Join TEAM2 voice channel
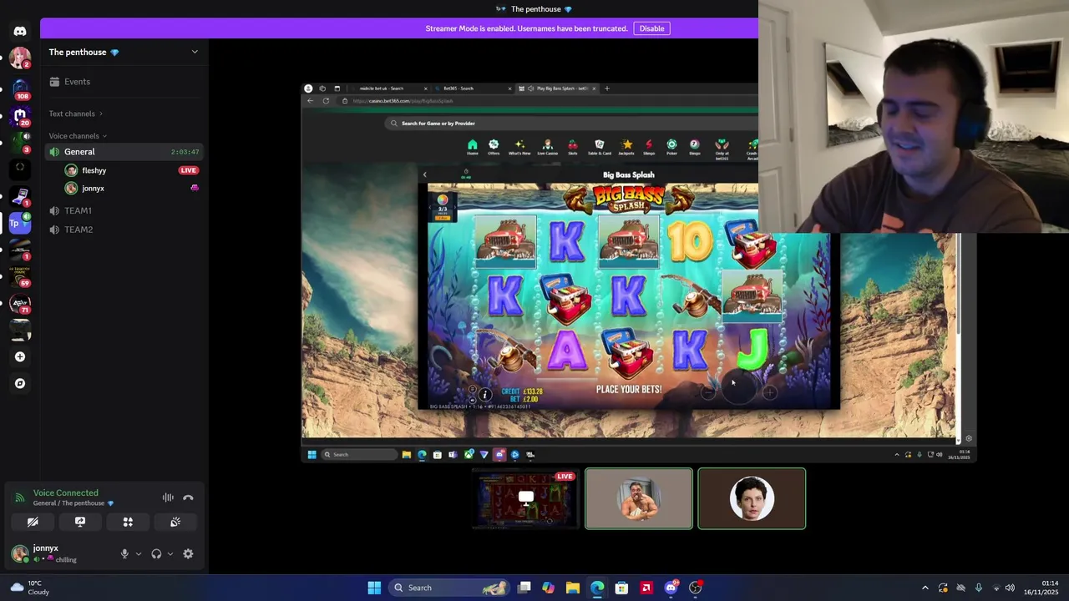The height and width of the screenshot is (601, 1069). click(x=124, y=230)
